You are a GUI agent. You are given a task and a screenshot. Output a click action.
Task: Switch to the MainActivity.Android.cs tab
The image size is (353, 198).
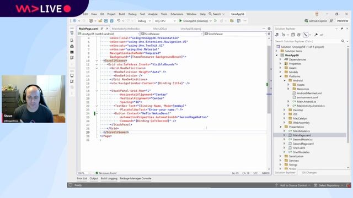(x=126, y=29)
